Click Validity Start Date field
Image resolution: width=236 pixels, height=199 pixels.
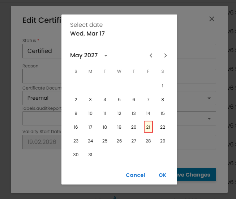(x=42, y=142)
